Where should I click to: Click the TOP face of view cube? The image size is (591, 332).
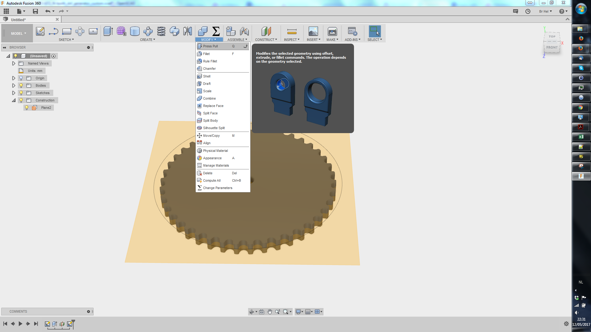click(x=552, y=37)
